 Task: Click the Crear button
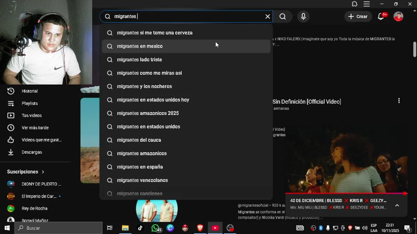point(358,17)
